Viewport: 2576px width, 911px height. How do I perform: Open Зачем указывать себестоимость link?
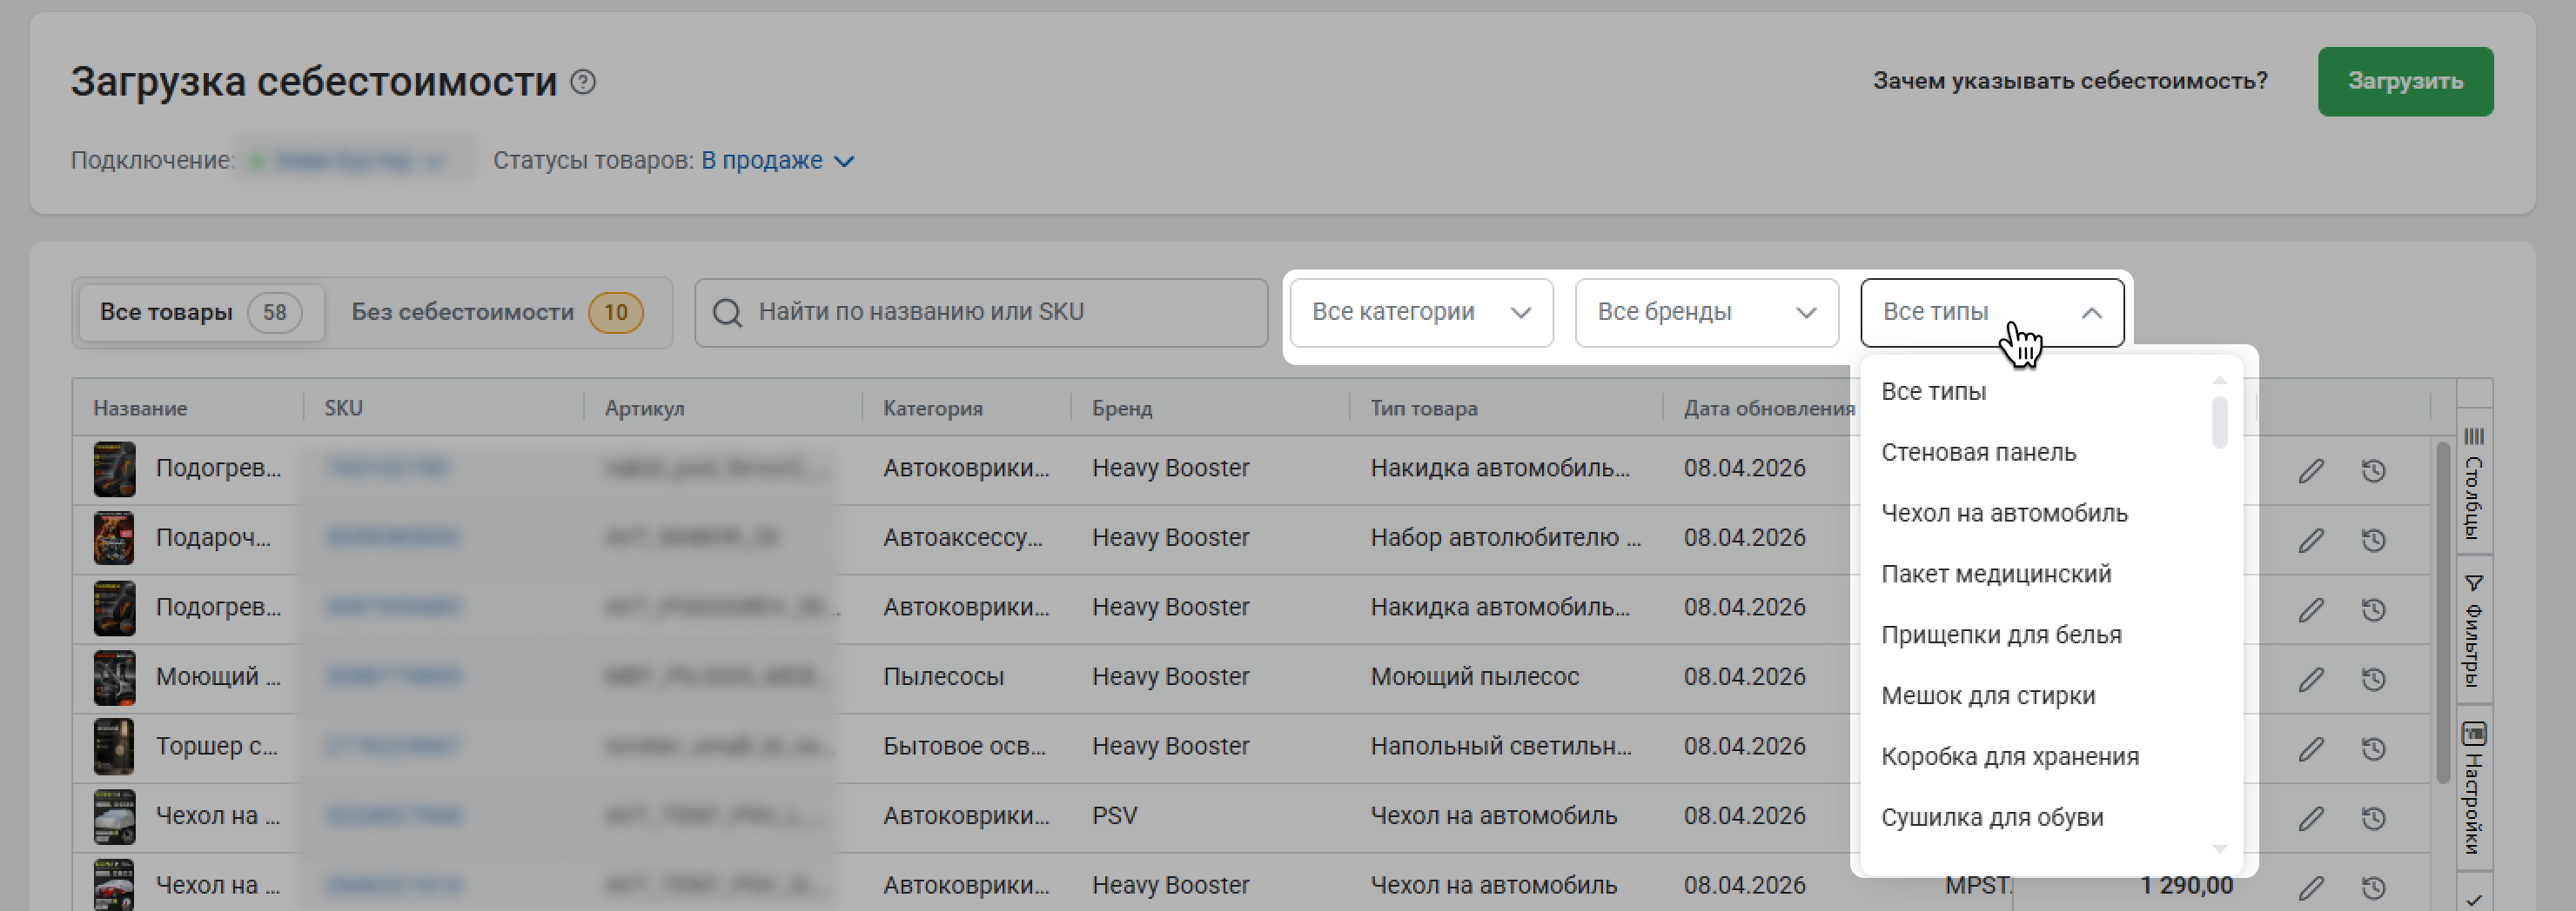coord(2069,81)
